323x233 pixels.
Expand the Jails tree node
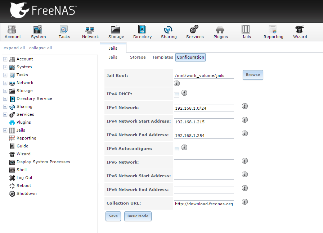pyautogui.click(x=5, y=131)
